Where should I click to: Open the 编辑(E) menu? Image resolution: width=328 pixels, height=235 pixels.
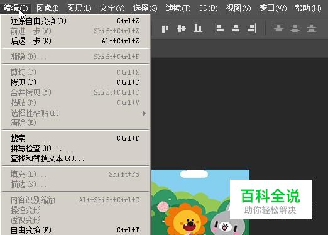tap(16, 8)
